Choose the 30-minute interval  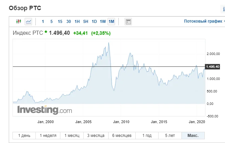pos(68,22)
